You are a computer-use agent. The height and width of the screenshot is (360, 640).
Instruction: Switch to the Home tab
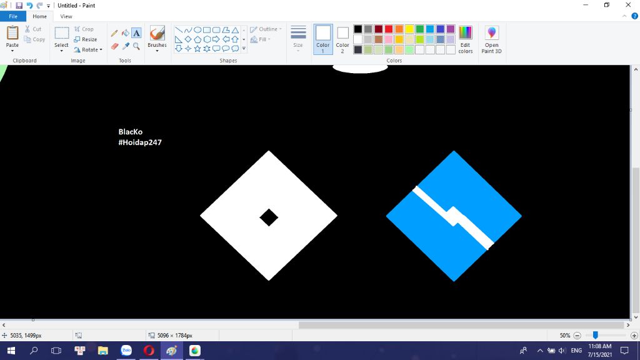coord(39,16)
